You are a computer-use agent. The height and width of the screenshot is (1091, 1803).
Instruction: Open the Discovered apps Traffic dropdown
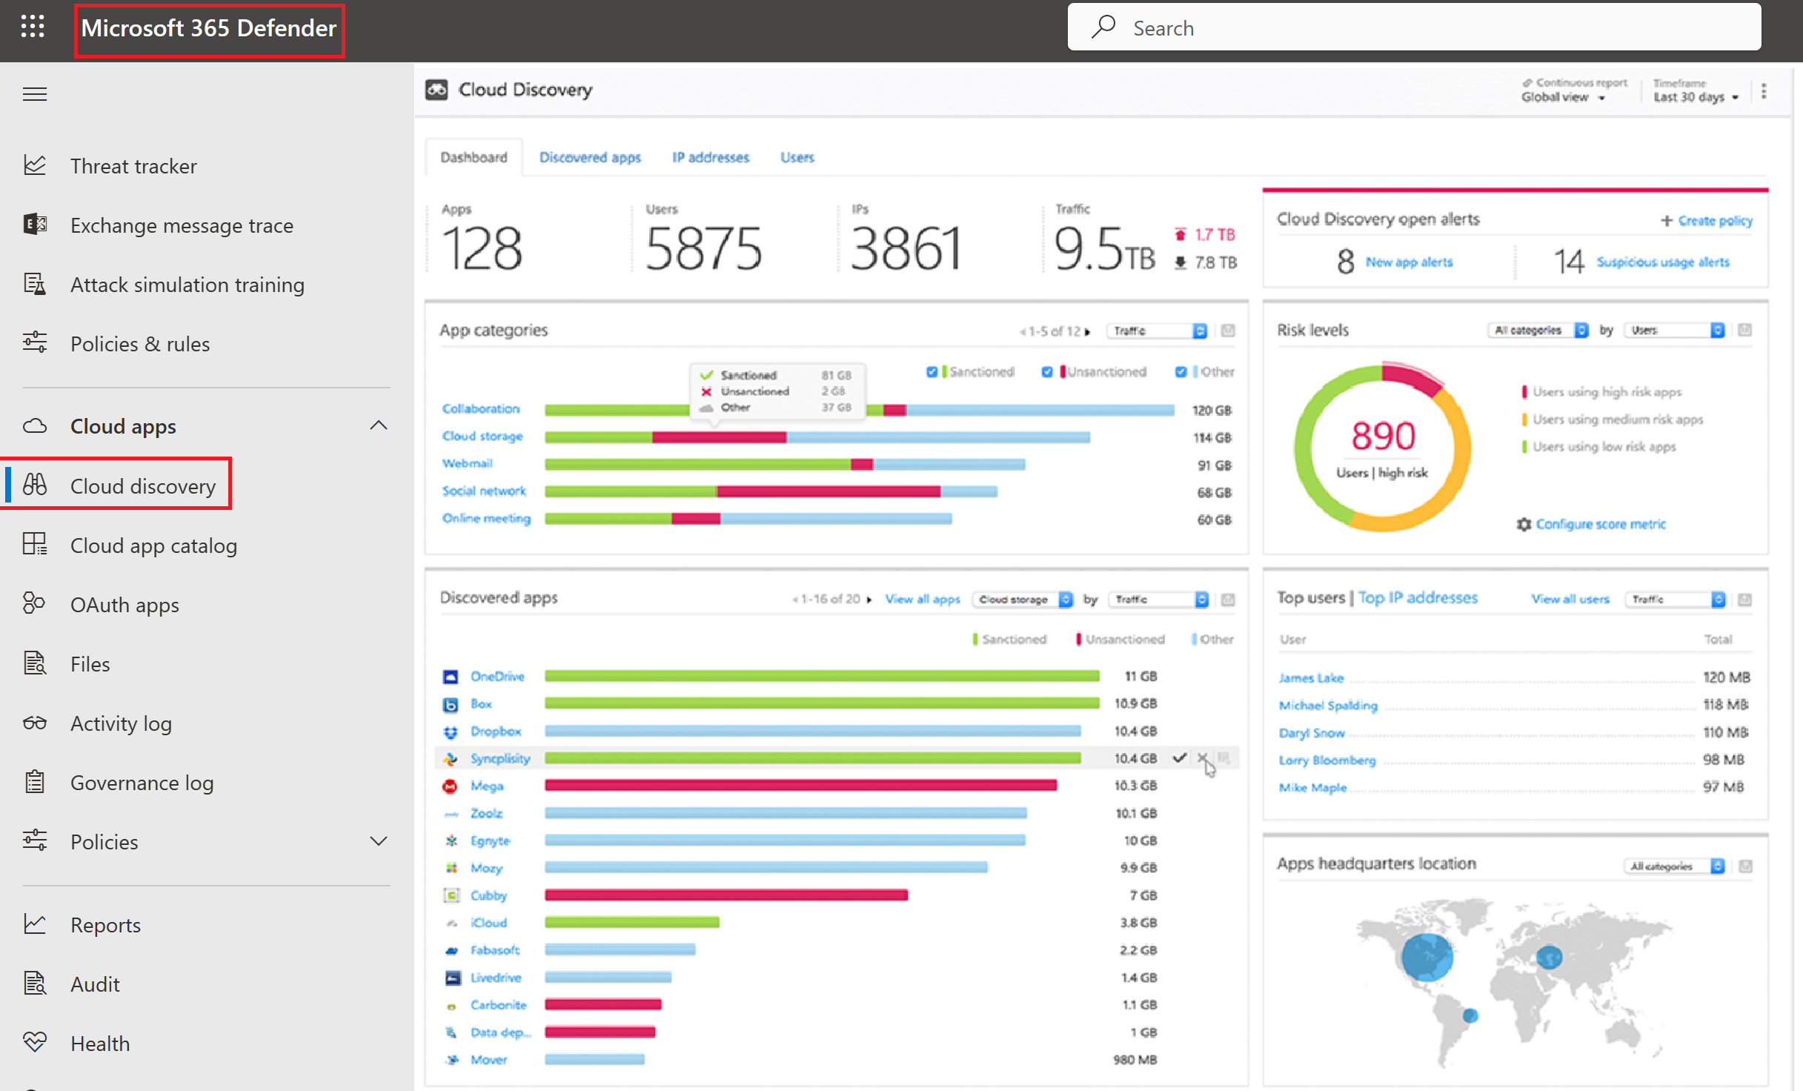coord(1159,599)
